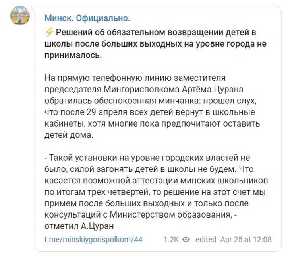Open the Минск. Официально. channel avatar
Image resolution: width=290 pixels, height=261 pixels.
click(20, 16)
